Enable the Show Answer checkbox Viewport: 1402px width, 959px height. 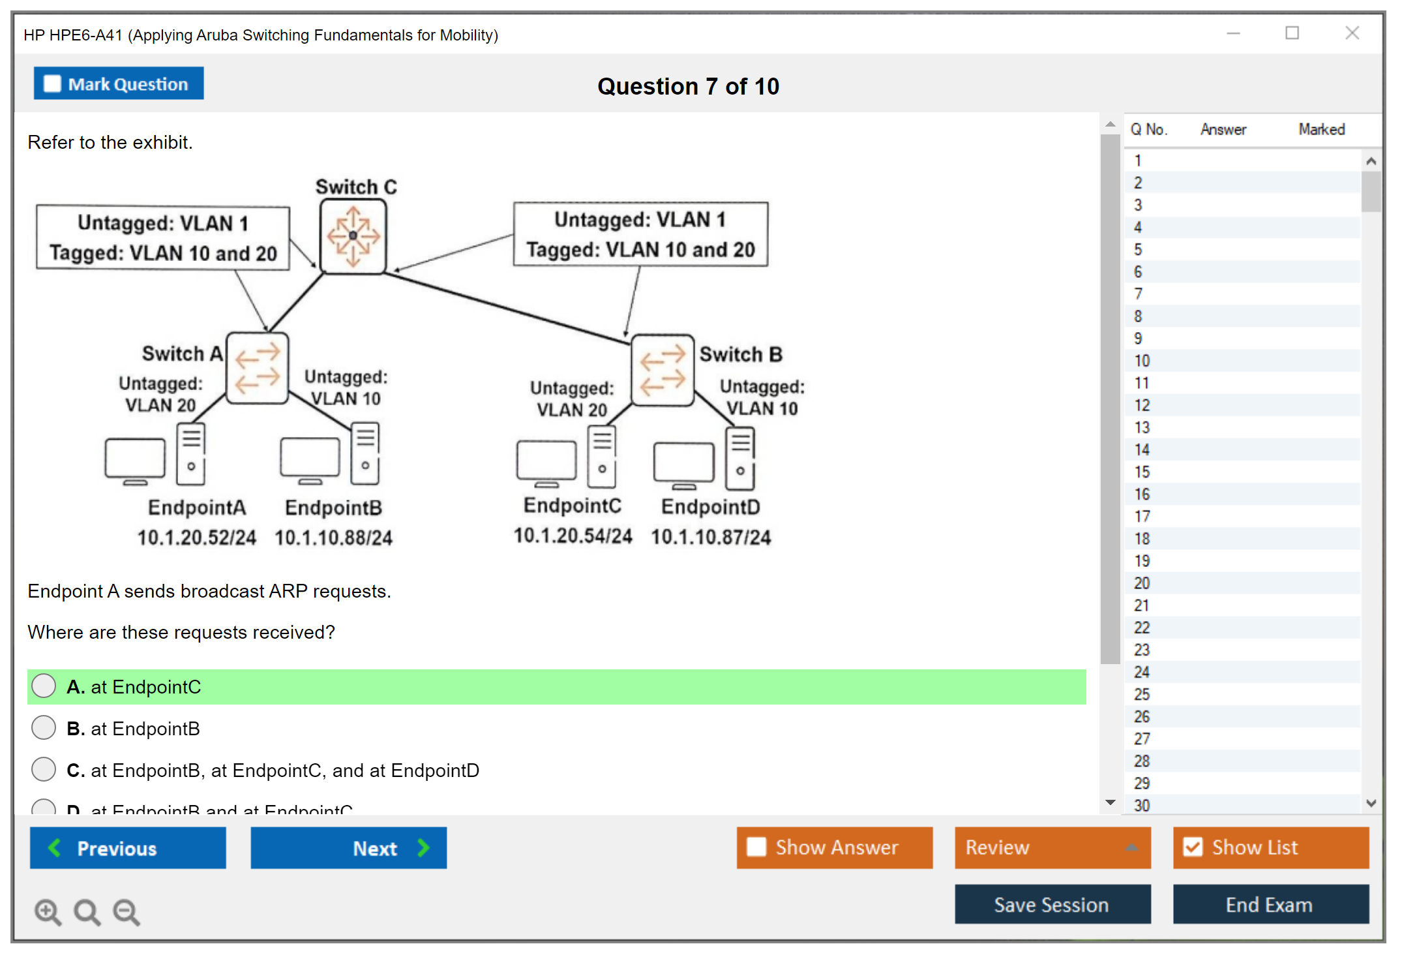(756, 847)
